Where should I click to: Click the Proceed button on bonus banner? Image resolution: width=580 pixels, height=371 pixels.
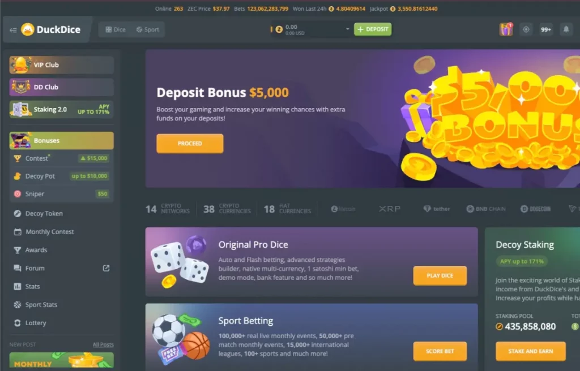click(x=190, y=144)
